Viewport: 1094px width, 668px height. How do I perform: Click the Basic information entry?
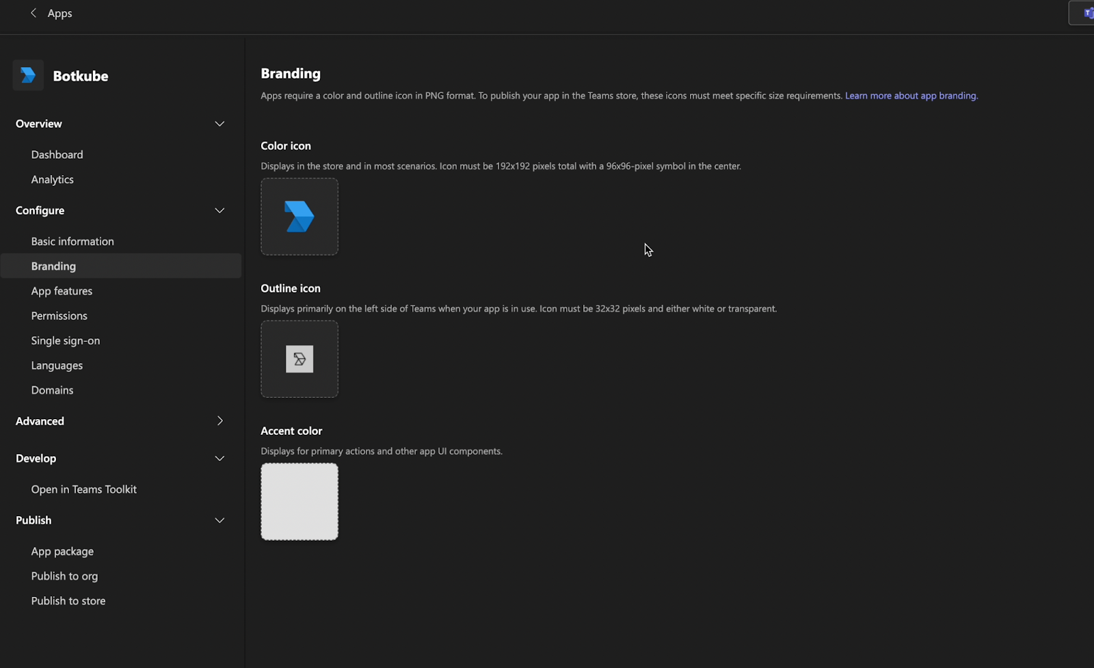pyautogui.click(x=72, y=241)
